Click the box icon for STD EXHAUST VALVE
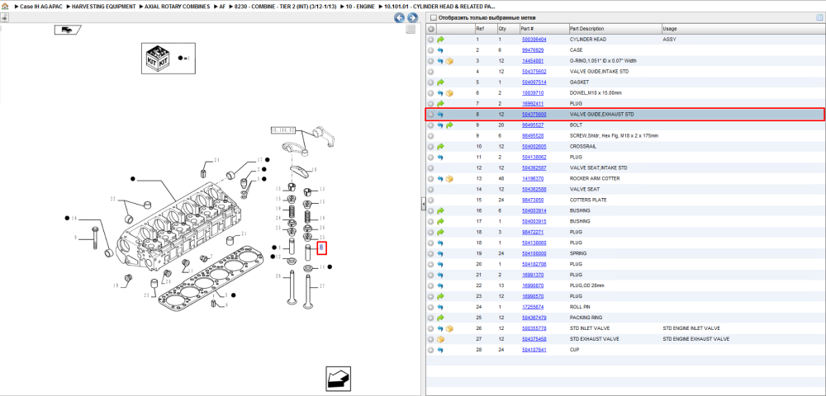The width and height of the screenshot is (826, 396). (x=441, y=339)
